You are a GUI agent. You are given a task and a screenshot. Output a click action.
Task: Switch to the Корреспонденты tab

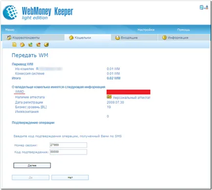[x=33, y=38]
